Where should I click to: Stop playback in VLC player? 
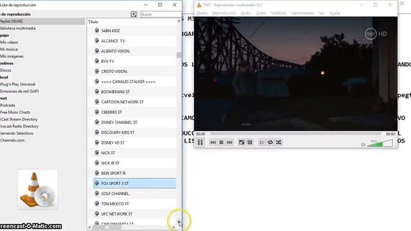coord(221,142)
